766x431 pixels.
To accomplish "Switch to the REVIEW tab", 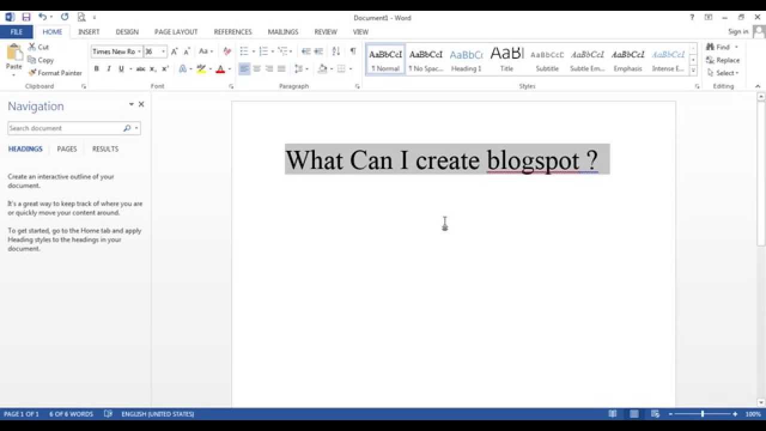I will click(x=326, y=32).
